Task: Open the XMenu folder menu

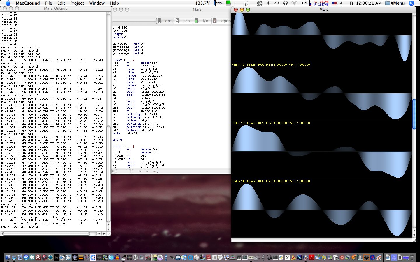Action: point(395,3)
